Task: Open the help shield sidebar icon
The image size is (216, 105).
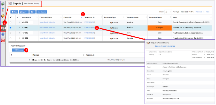Action: (3, 34)
